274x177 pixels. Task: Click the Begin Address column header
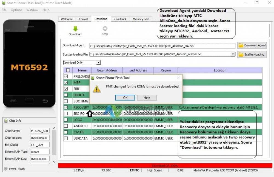tap(107, 70)
